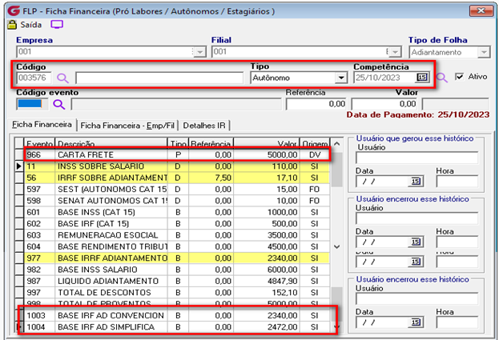This screenshot has height=340, width=499.
Task: Open calendar in 'Usuário que gerou' Data field
Action: (x=416, y=182)
